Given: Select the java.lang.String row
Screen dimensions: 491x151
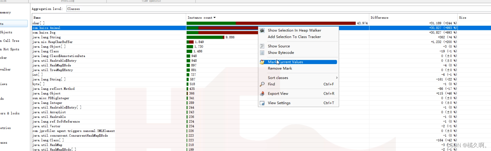Looking at the screenshot, I should point(261,37).
